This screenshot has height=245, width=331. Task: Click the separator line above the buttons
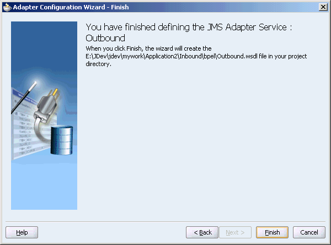(x=165, y=222)
